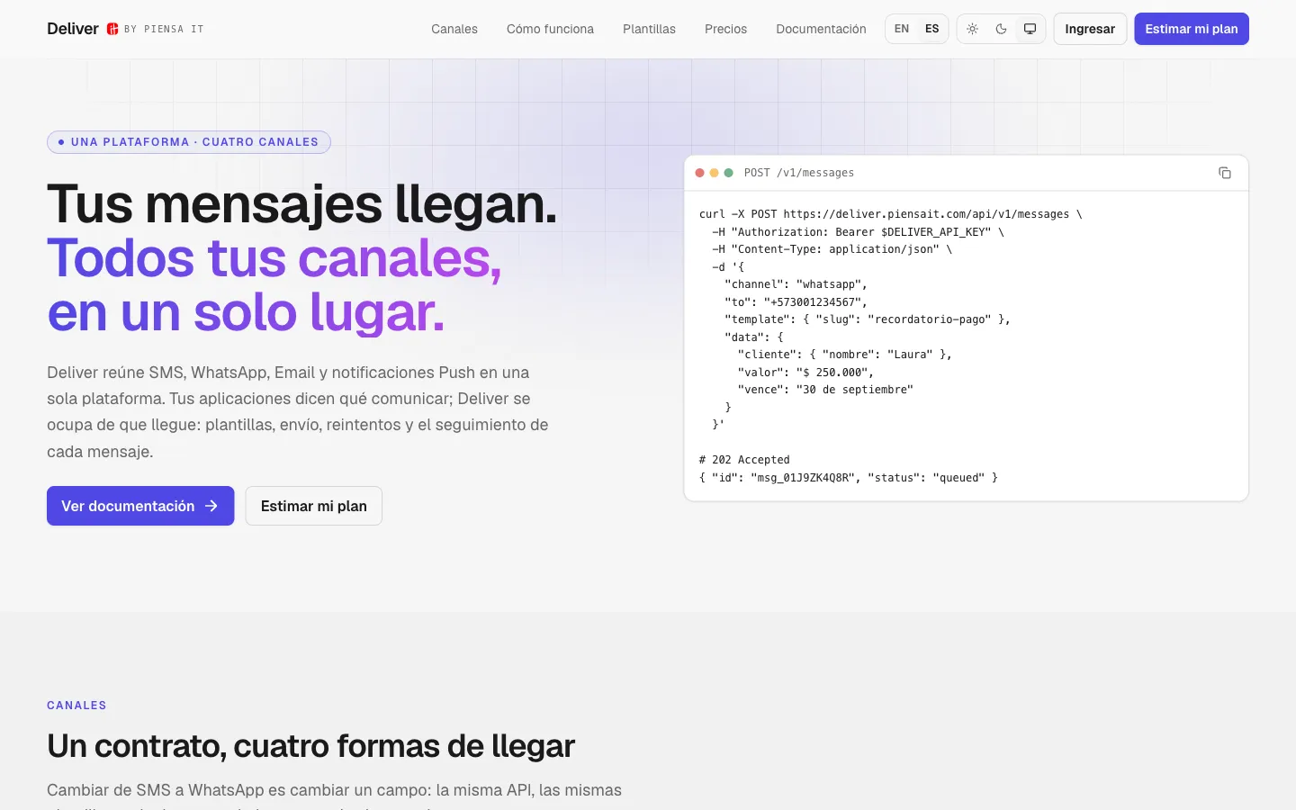1296x810 pixels.
Task: Go to the Cómo funciona section
Action: coord(550,29)
